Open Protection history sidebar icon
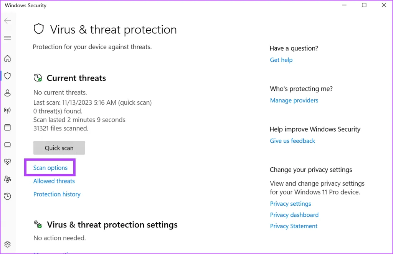 (8, 196)
